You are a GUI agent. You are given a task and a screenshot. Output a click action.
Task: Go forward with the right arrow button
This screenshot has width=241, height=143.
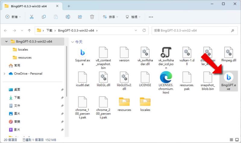pyautogui.click(x=14, y=31)
